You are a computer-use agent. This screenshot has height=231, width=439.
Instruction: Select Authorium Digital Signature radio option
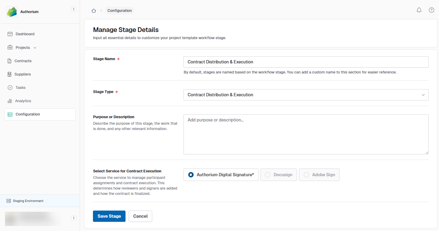click(x=191, y=175)
